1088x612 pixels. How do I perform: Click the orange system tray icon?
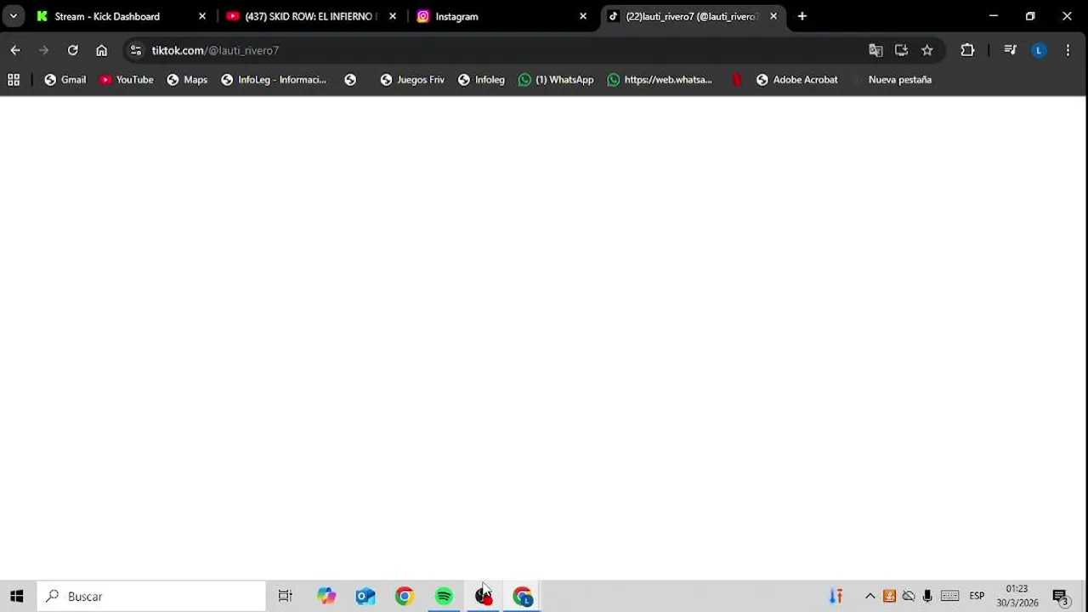889,597
